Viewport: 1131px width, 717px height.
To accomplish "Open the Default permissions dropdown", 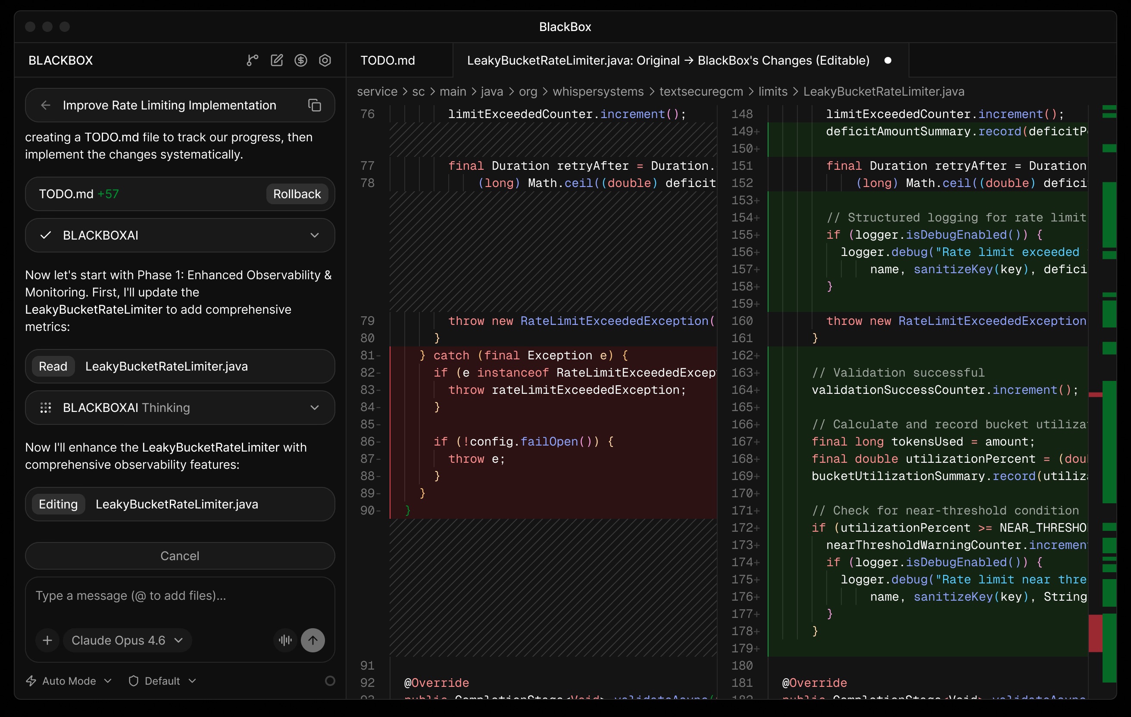I will [162, 681].
